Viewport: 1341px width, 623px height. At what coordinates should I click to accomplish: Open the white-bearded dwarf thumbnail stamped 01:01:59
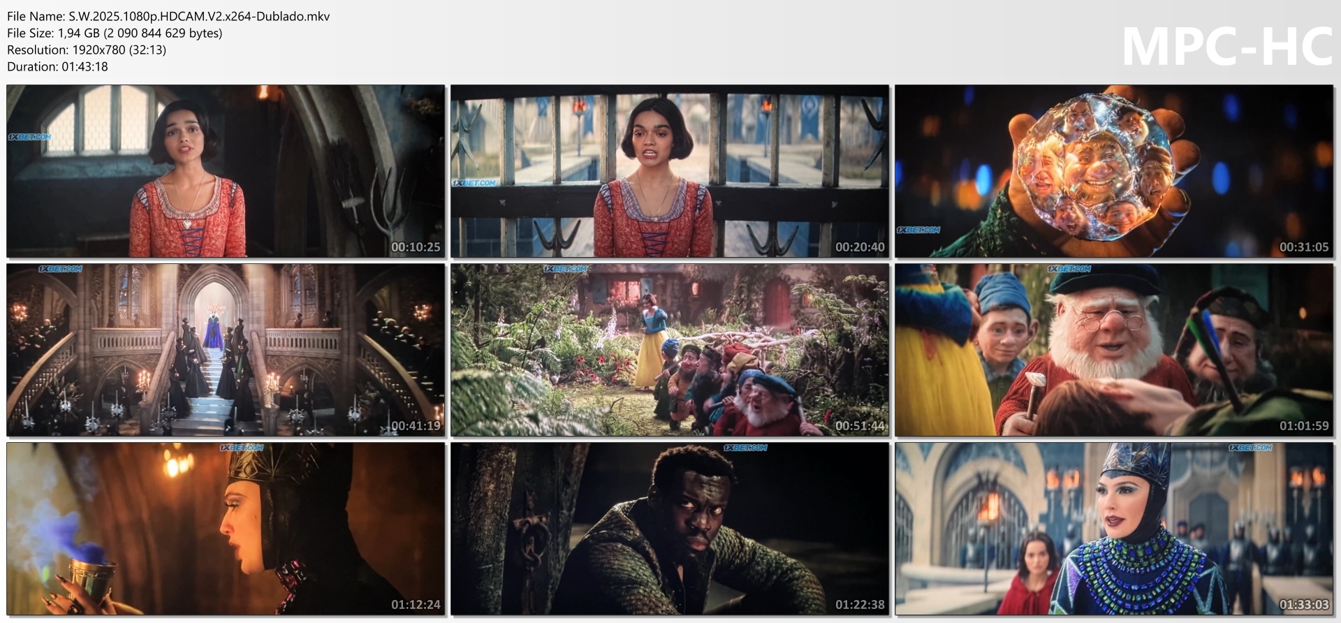point(1114,350)
